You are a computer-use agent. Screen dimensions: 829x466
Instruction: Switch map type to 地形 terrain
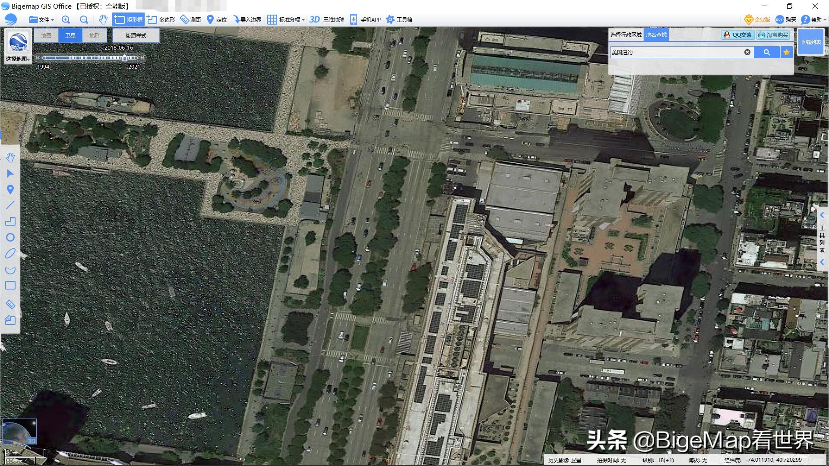[x=94, y=35]
